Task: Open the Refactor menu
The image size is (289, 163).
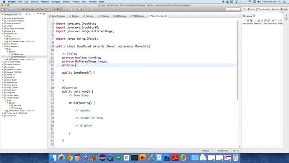Action: tap(45, 2)
